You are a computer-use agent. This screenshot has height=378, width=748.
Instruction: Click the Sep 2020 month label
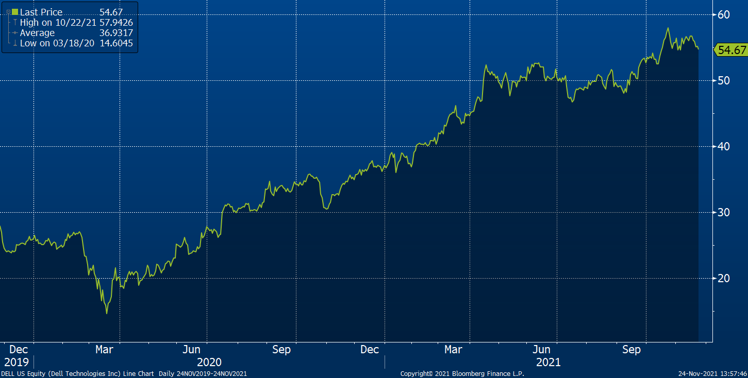[281, 350]
